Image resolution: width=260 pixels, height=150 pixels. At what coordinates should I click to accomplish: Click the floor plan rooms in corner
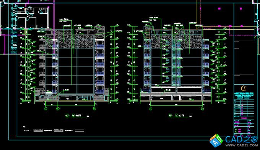pos(33,18)
